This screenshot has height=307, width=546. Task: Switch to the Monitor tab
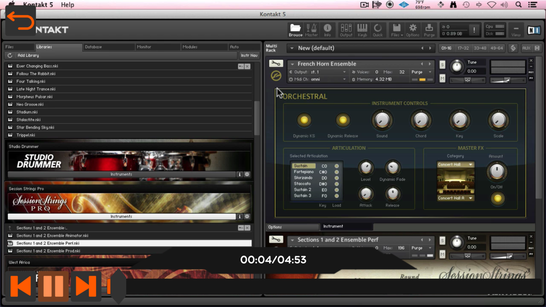click(158, 47)
